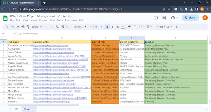This screenshot has width=211, height=112.
Task: Open vertical align dropdown
Action: coord(156,27)
